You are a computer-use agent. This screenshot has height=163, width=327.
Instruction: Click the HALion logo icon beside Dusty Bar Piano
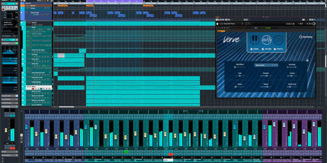point(218,24)
